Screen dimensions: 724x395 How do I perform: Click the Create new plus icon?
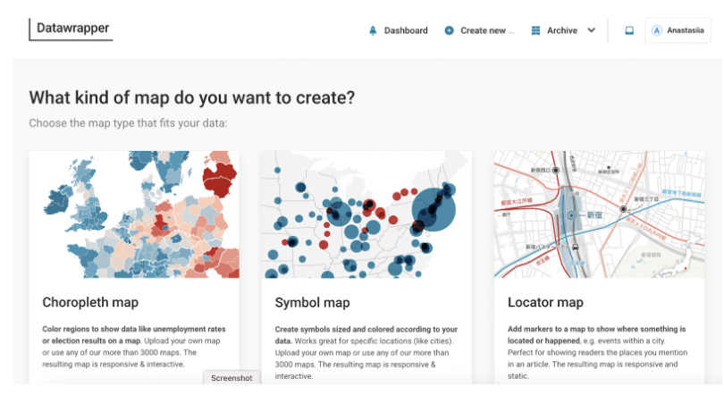[x=449, y=30]
